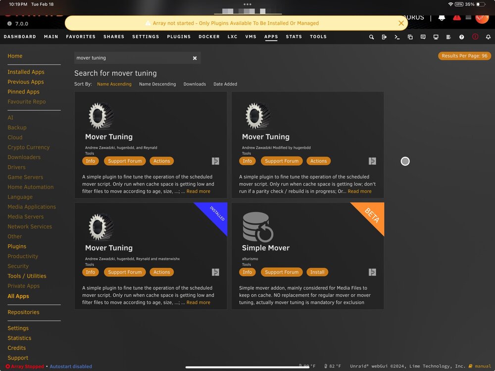495x371 pixels.
Task: Click the monitor info icon in the nav bar
Action: click(436, 37)
